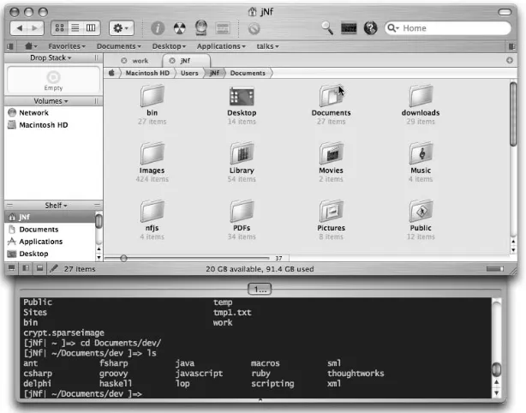Click the Back navigation arrow
The width and height of the screenshot is (526, 413).
(19, 28)
